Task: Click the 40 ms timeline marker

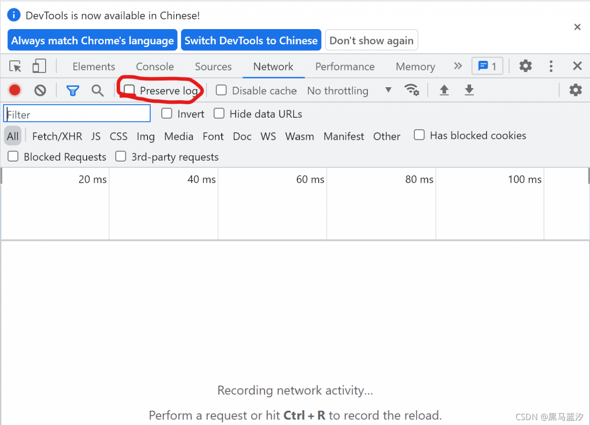Action: (x=201, y=180)
